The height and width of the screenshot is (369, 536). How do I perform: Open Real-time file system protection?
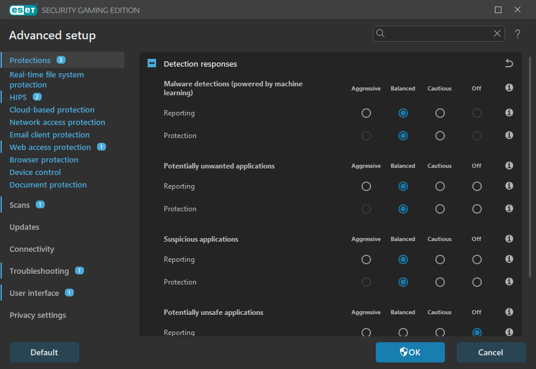46,80
